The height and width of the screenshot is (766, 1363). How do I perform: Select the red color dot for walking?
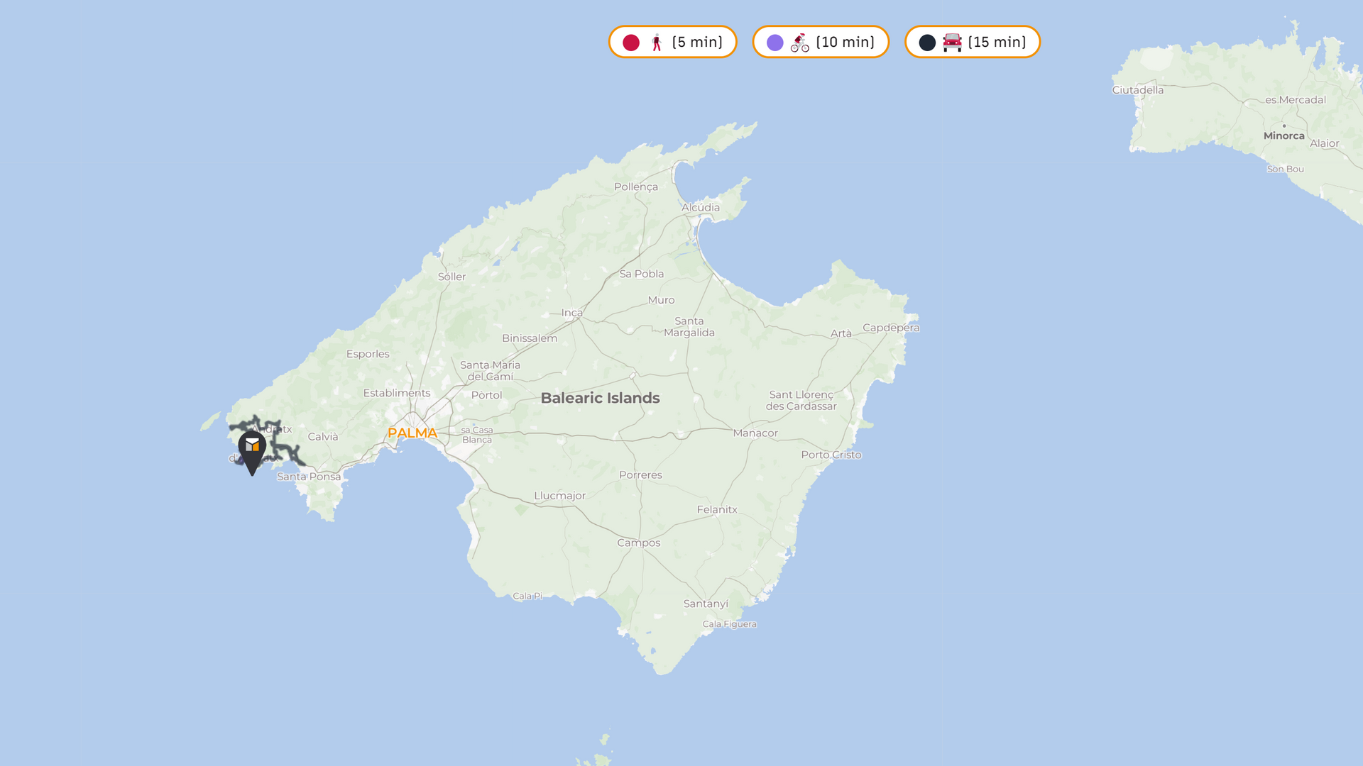631,43
